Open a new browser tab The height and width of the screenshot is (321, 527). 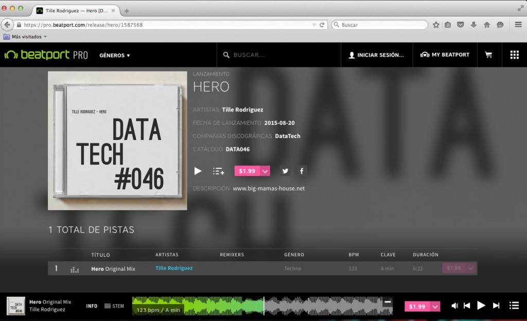(x=127, y=11)
